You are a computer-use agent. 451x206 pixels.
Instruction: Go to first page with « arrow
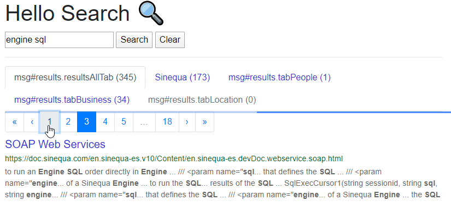(14, 122)
